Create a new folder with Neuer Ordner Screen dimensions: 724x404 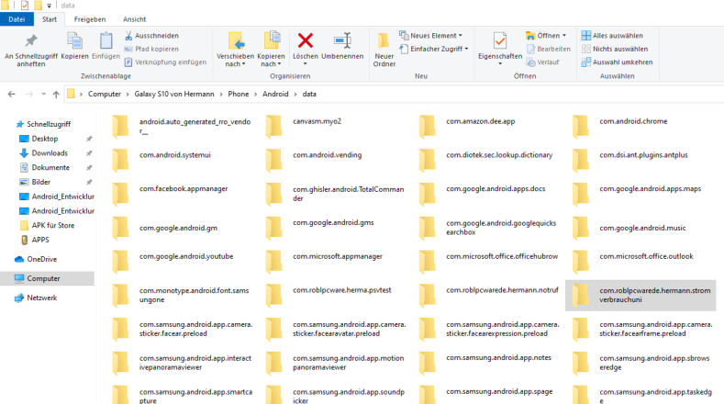point(384,48)
